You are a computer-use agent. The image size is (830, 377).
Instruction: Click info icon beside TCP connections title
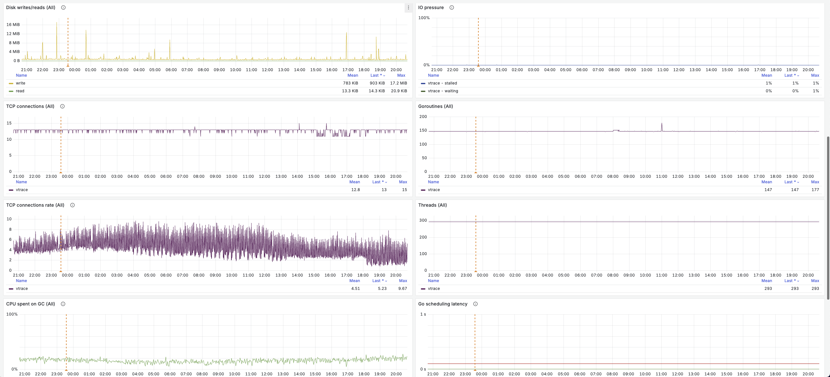click(62, 106)
